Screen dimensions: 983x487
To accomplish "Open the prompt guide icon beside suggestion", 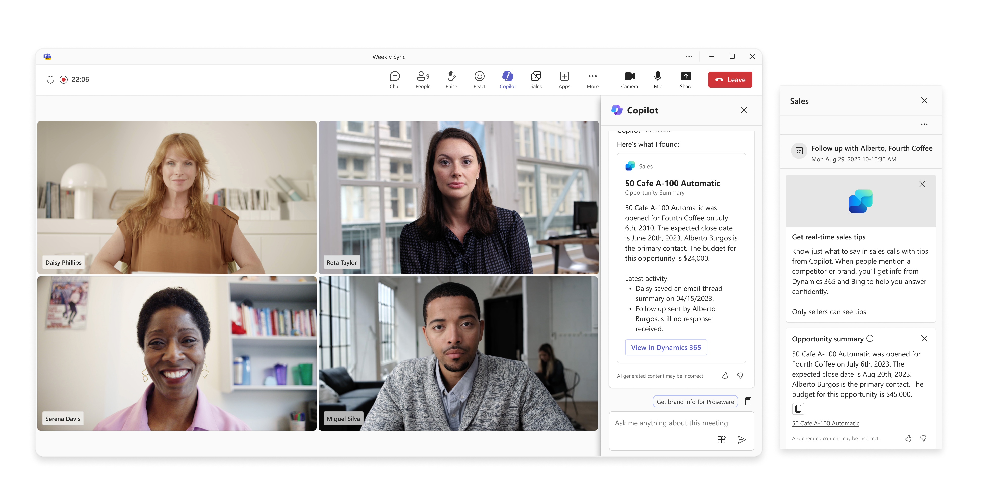I will pyautogui.click(x=748, y=401).
